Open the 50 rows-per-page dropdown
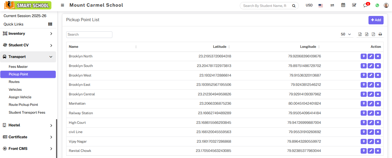This screenshot has height=158, width=392. point(346,34)
